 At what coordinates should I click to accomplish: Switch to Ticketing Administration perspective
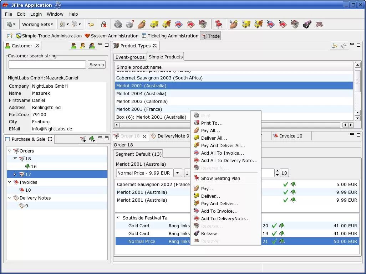170,36
